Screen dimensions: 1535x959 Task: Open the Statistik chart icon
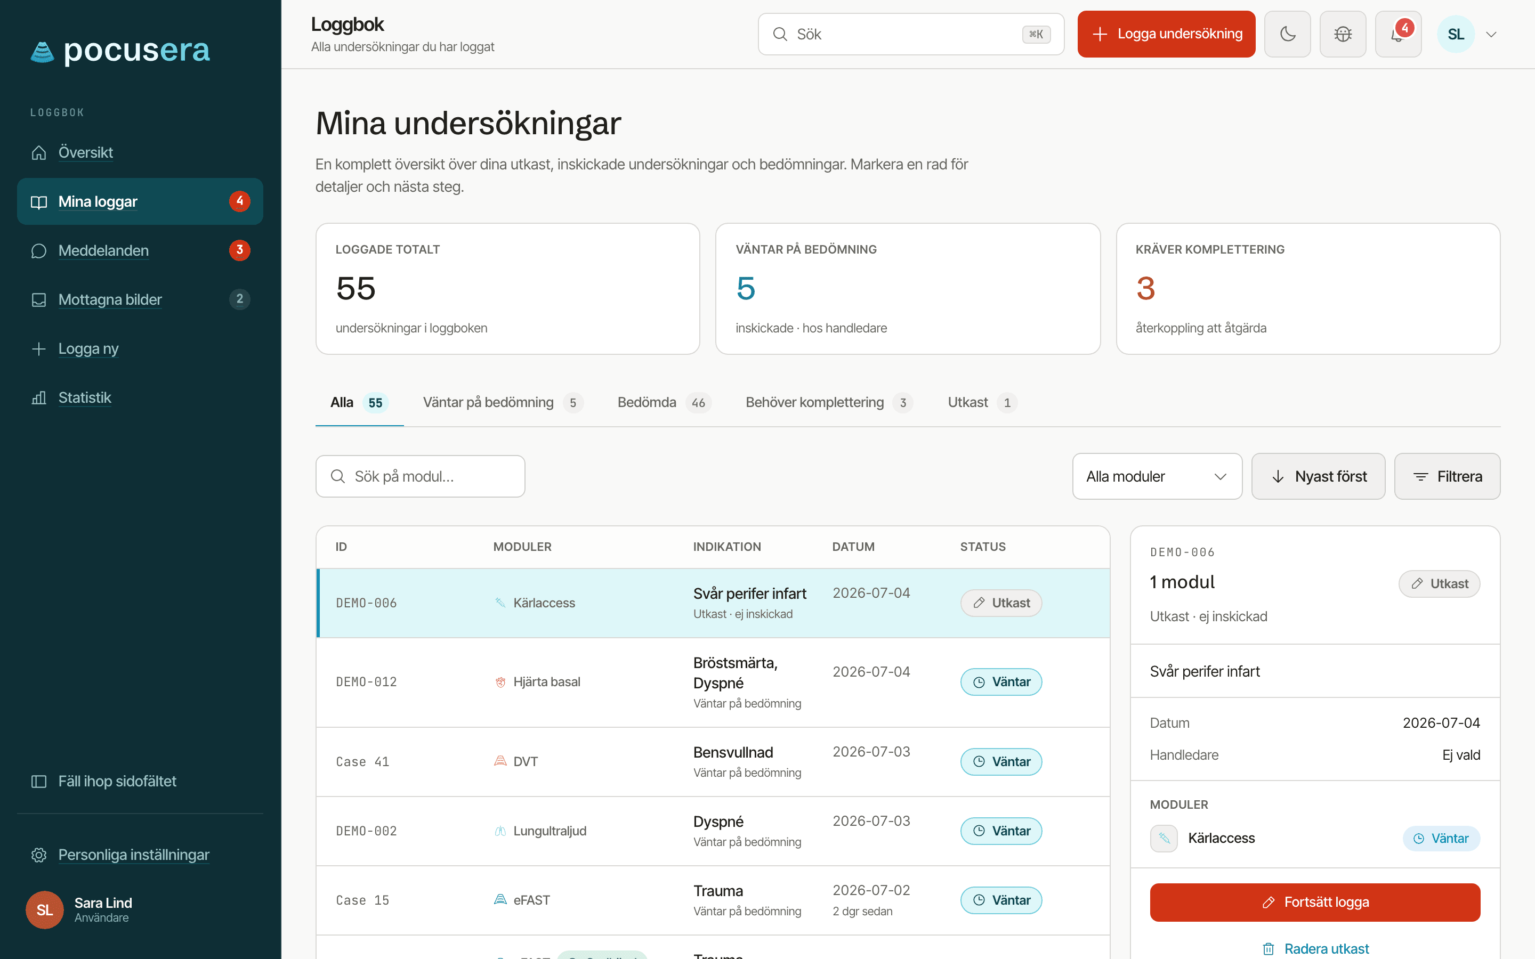[39, 397]
